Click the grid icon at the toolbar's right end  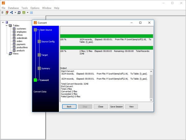31,12
